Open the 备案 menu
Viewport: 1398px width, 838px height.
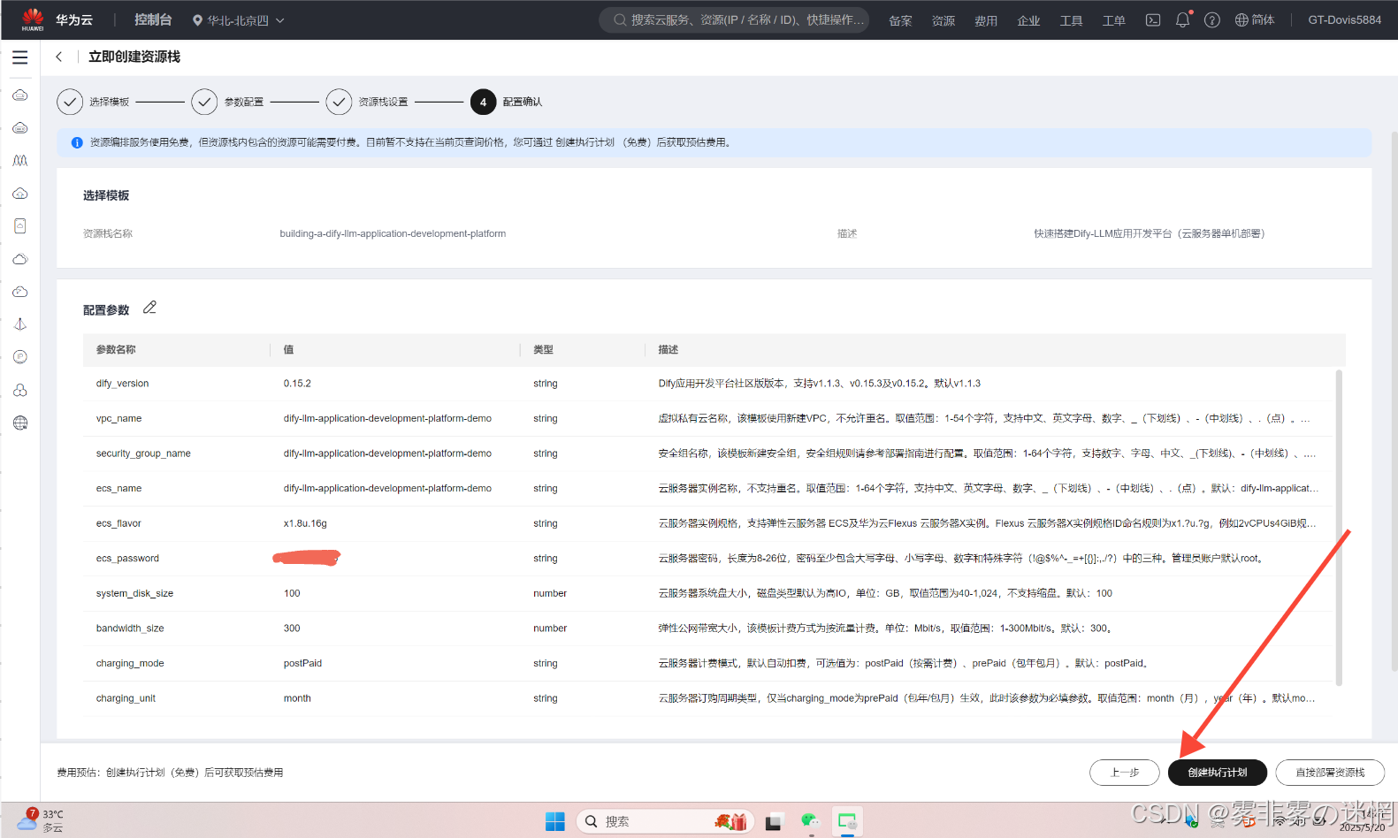900,20
